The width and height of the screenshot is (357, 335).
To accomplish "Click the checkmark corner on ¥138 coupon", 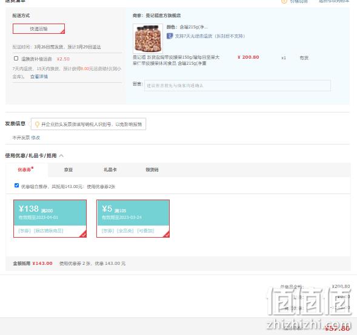I will pos(83,235).
